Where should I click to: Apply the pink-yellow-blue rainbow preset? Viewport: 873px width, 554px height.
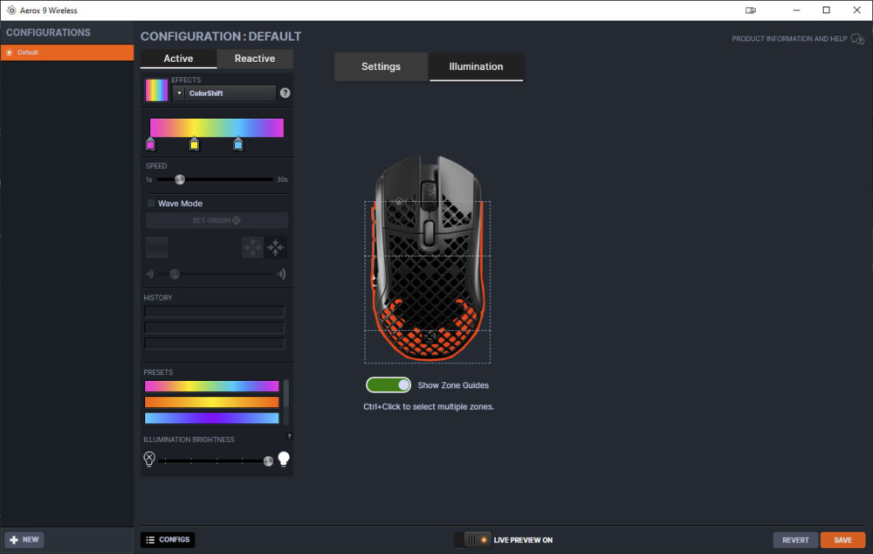211,385
